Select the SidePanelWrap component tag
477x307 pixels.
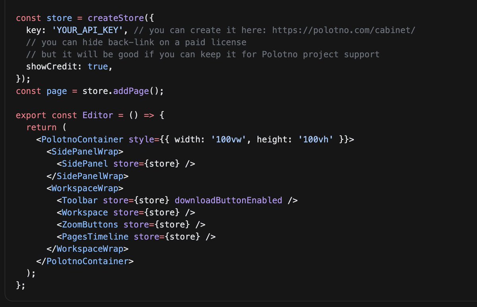[85, 151]
